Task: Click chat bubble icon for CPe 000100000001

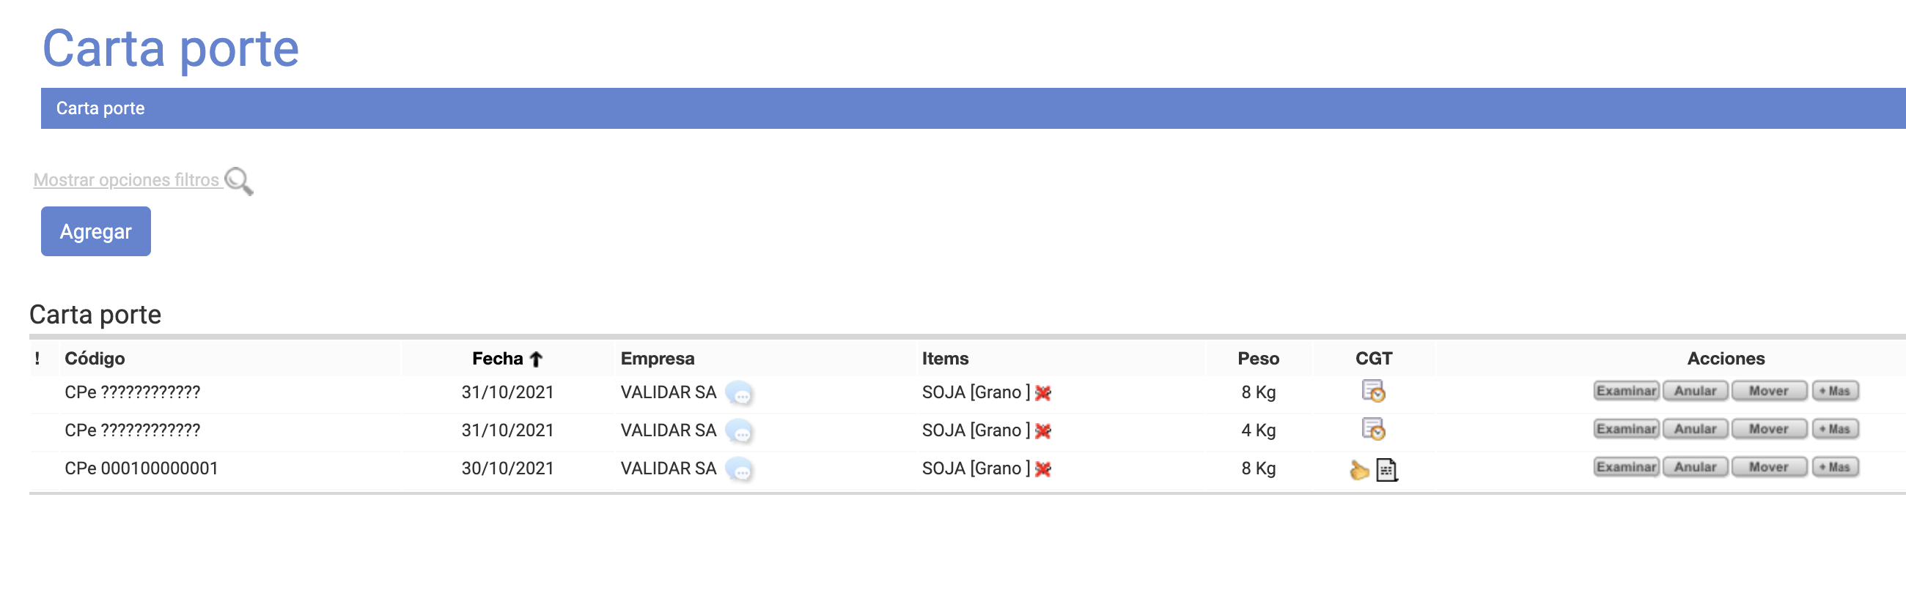Action: (x=739, y=470)
